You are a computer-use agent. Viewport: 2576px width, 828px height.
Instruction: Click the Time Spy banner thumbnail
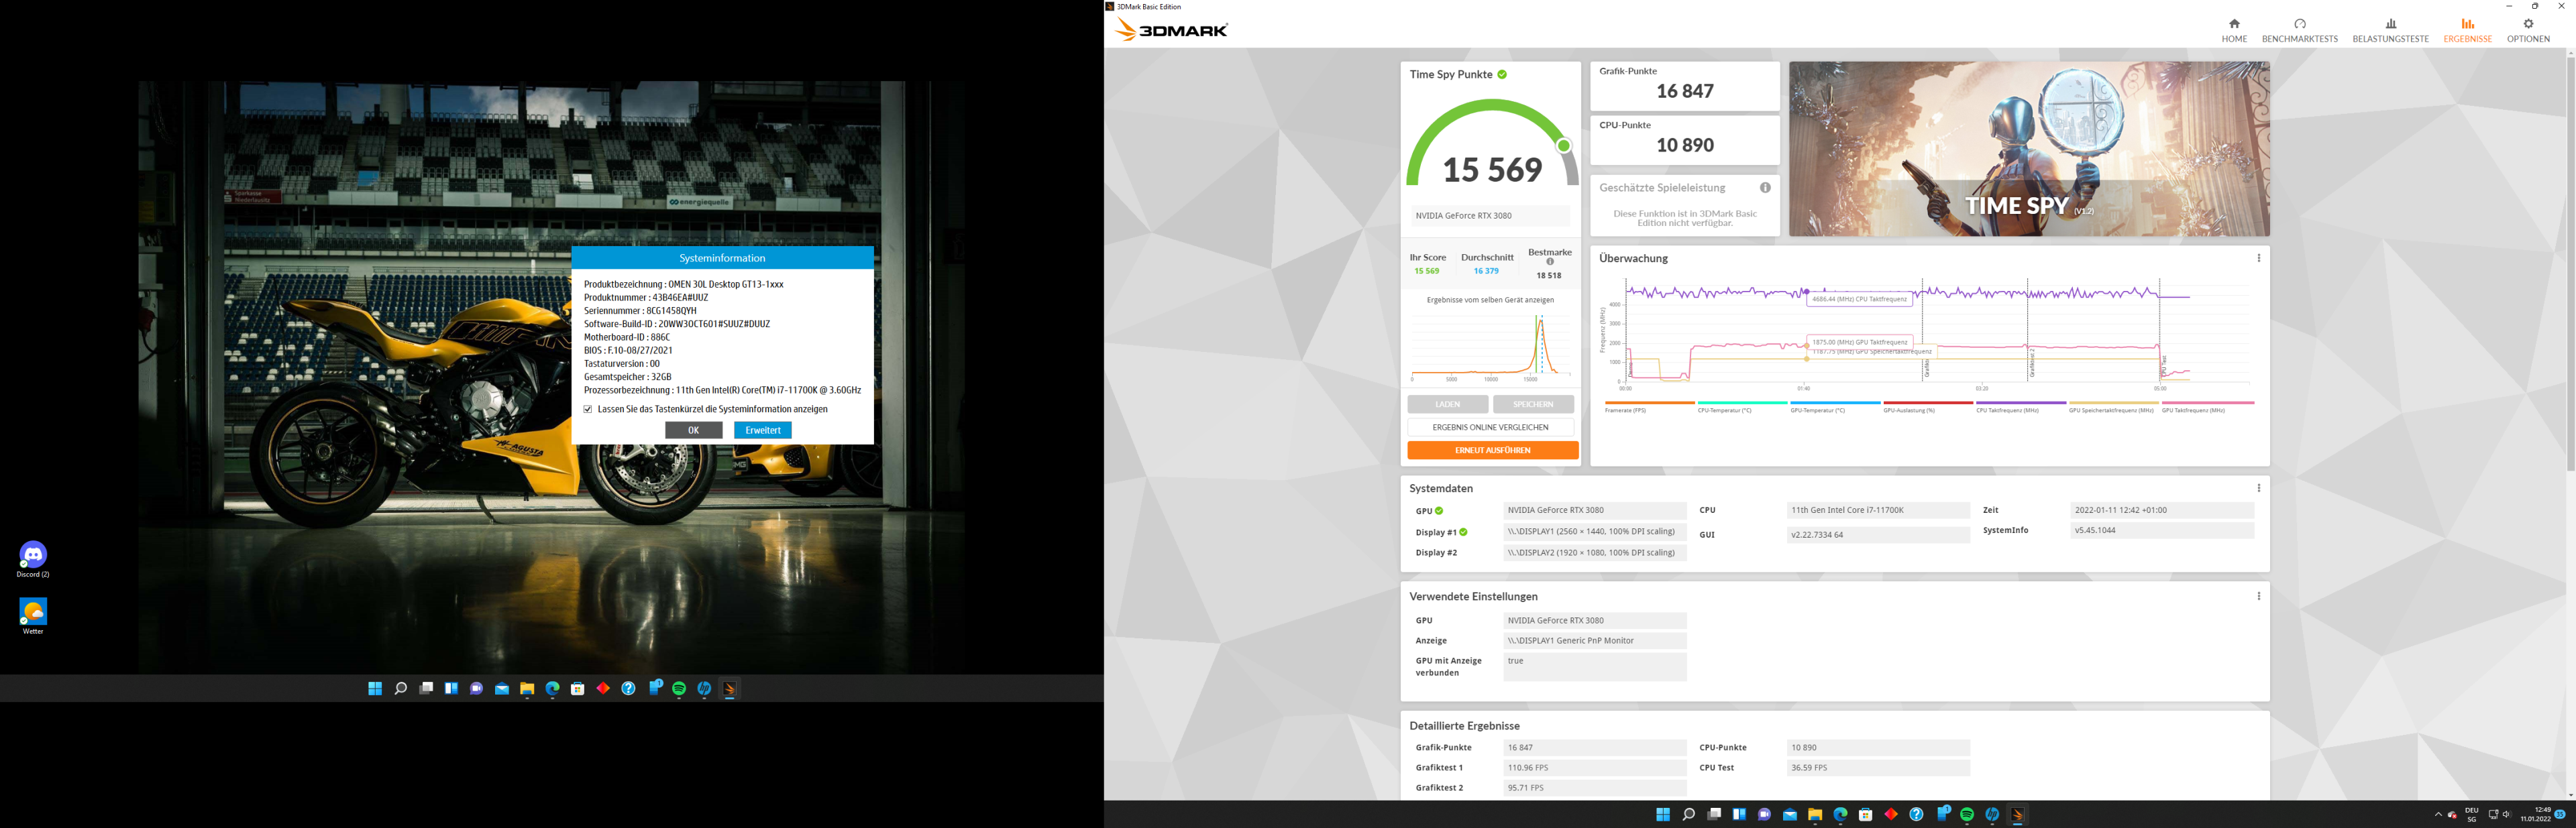(2028, 149)
